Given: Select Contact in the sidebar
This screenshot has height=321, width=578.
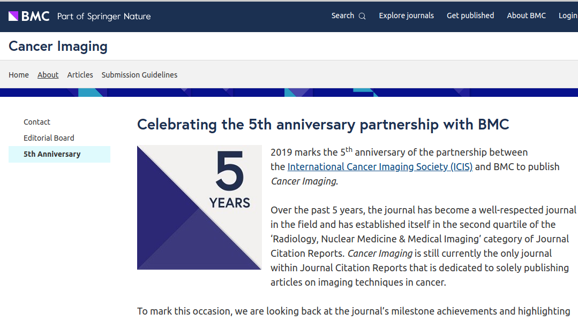Looking at the screenshot, I should (x=37, y=122).
